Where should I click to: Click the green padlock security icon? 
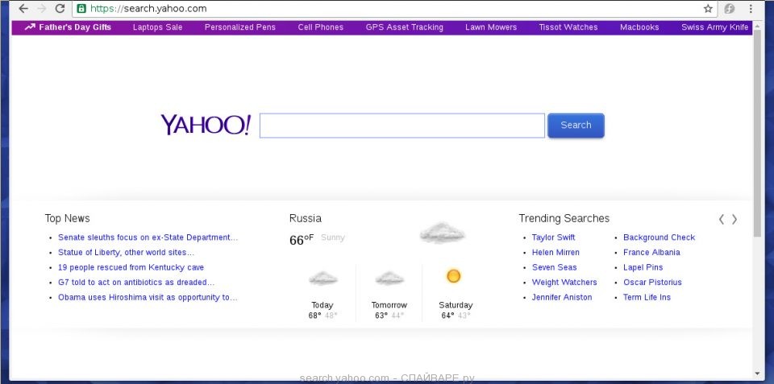81,8
